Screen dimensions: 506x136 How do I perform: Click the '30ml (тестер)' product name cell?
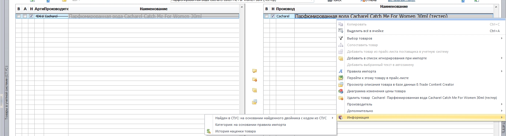394,16
